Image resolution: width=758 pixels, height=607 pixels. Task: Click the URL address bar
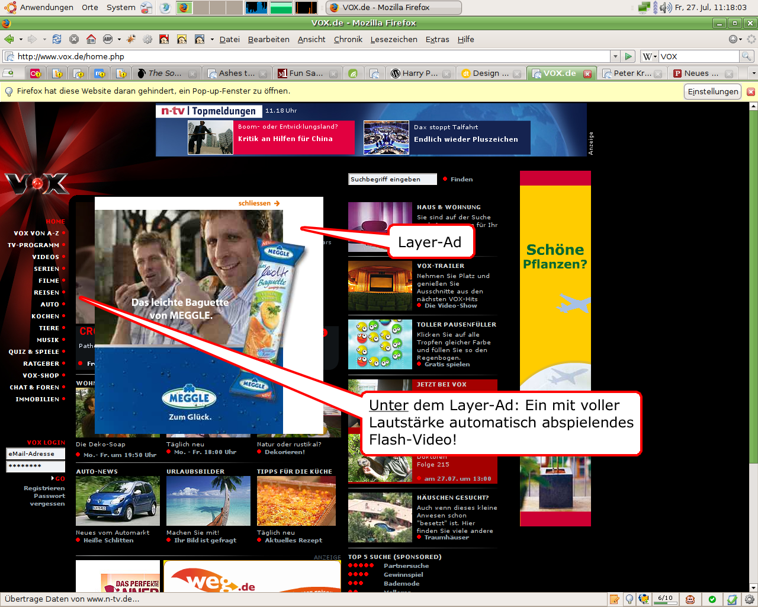click(307, 56)
